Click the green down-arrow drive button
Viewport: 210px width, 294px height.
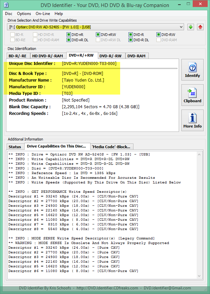pyautogui.click(x=191, y=27)
